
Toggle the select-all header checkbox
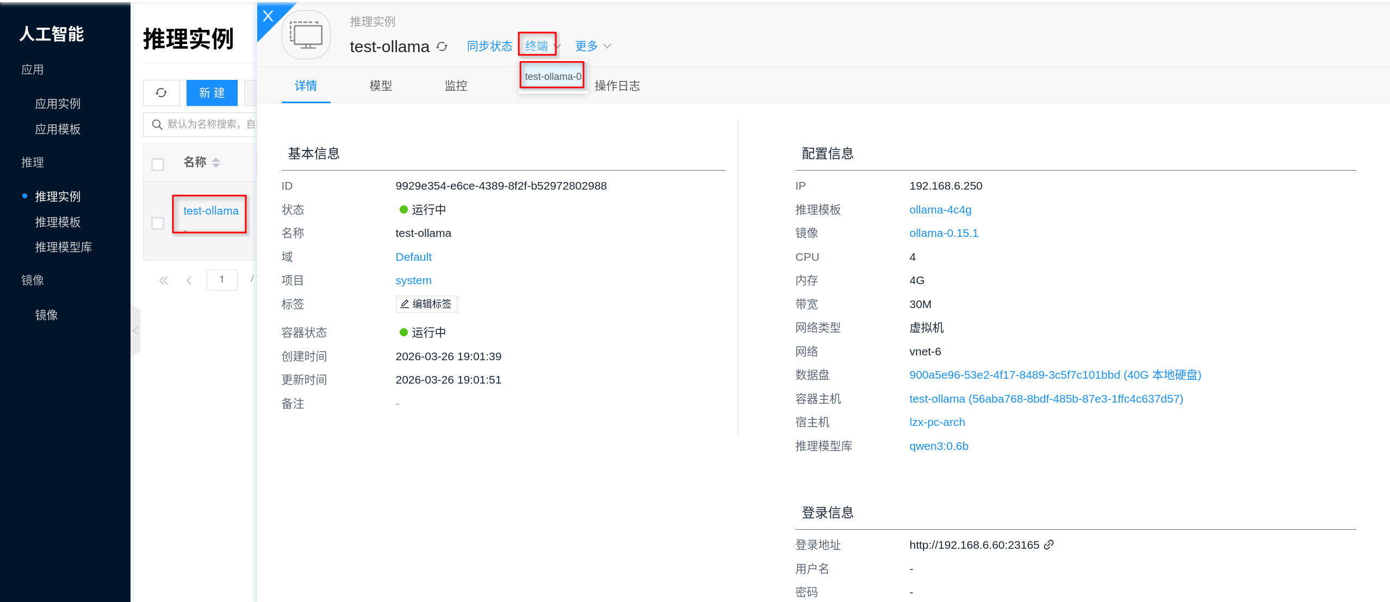[x=158, y=164]
